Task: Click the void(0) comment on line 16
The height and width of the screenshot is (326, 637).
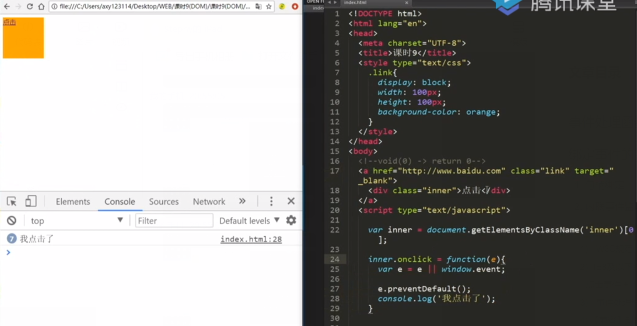Action: (422, 161)
